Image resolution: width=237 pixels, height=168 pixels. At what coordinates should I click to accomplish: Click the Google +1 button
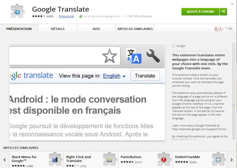[218, 29]
